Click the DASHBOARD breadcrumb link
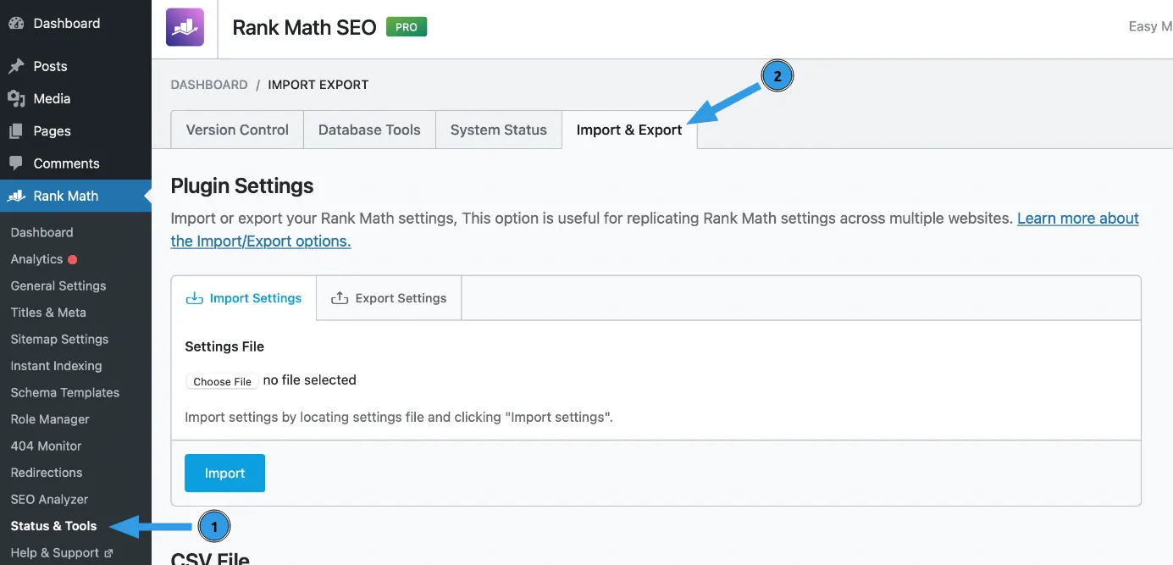1173x565 pixels. click(x=209, y=85)
